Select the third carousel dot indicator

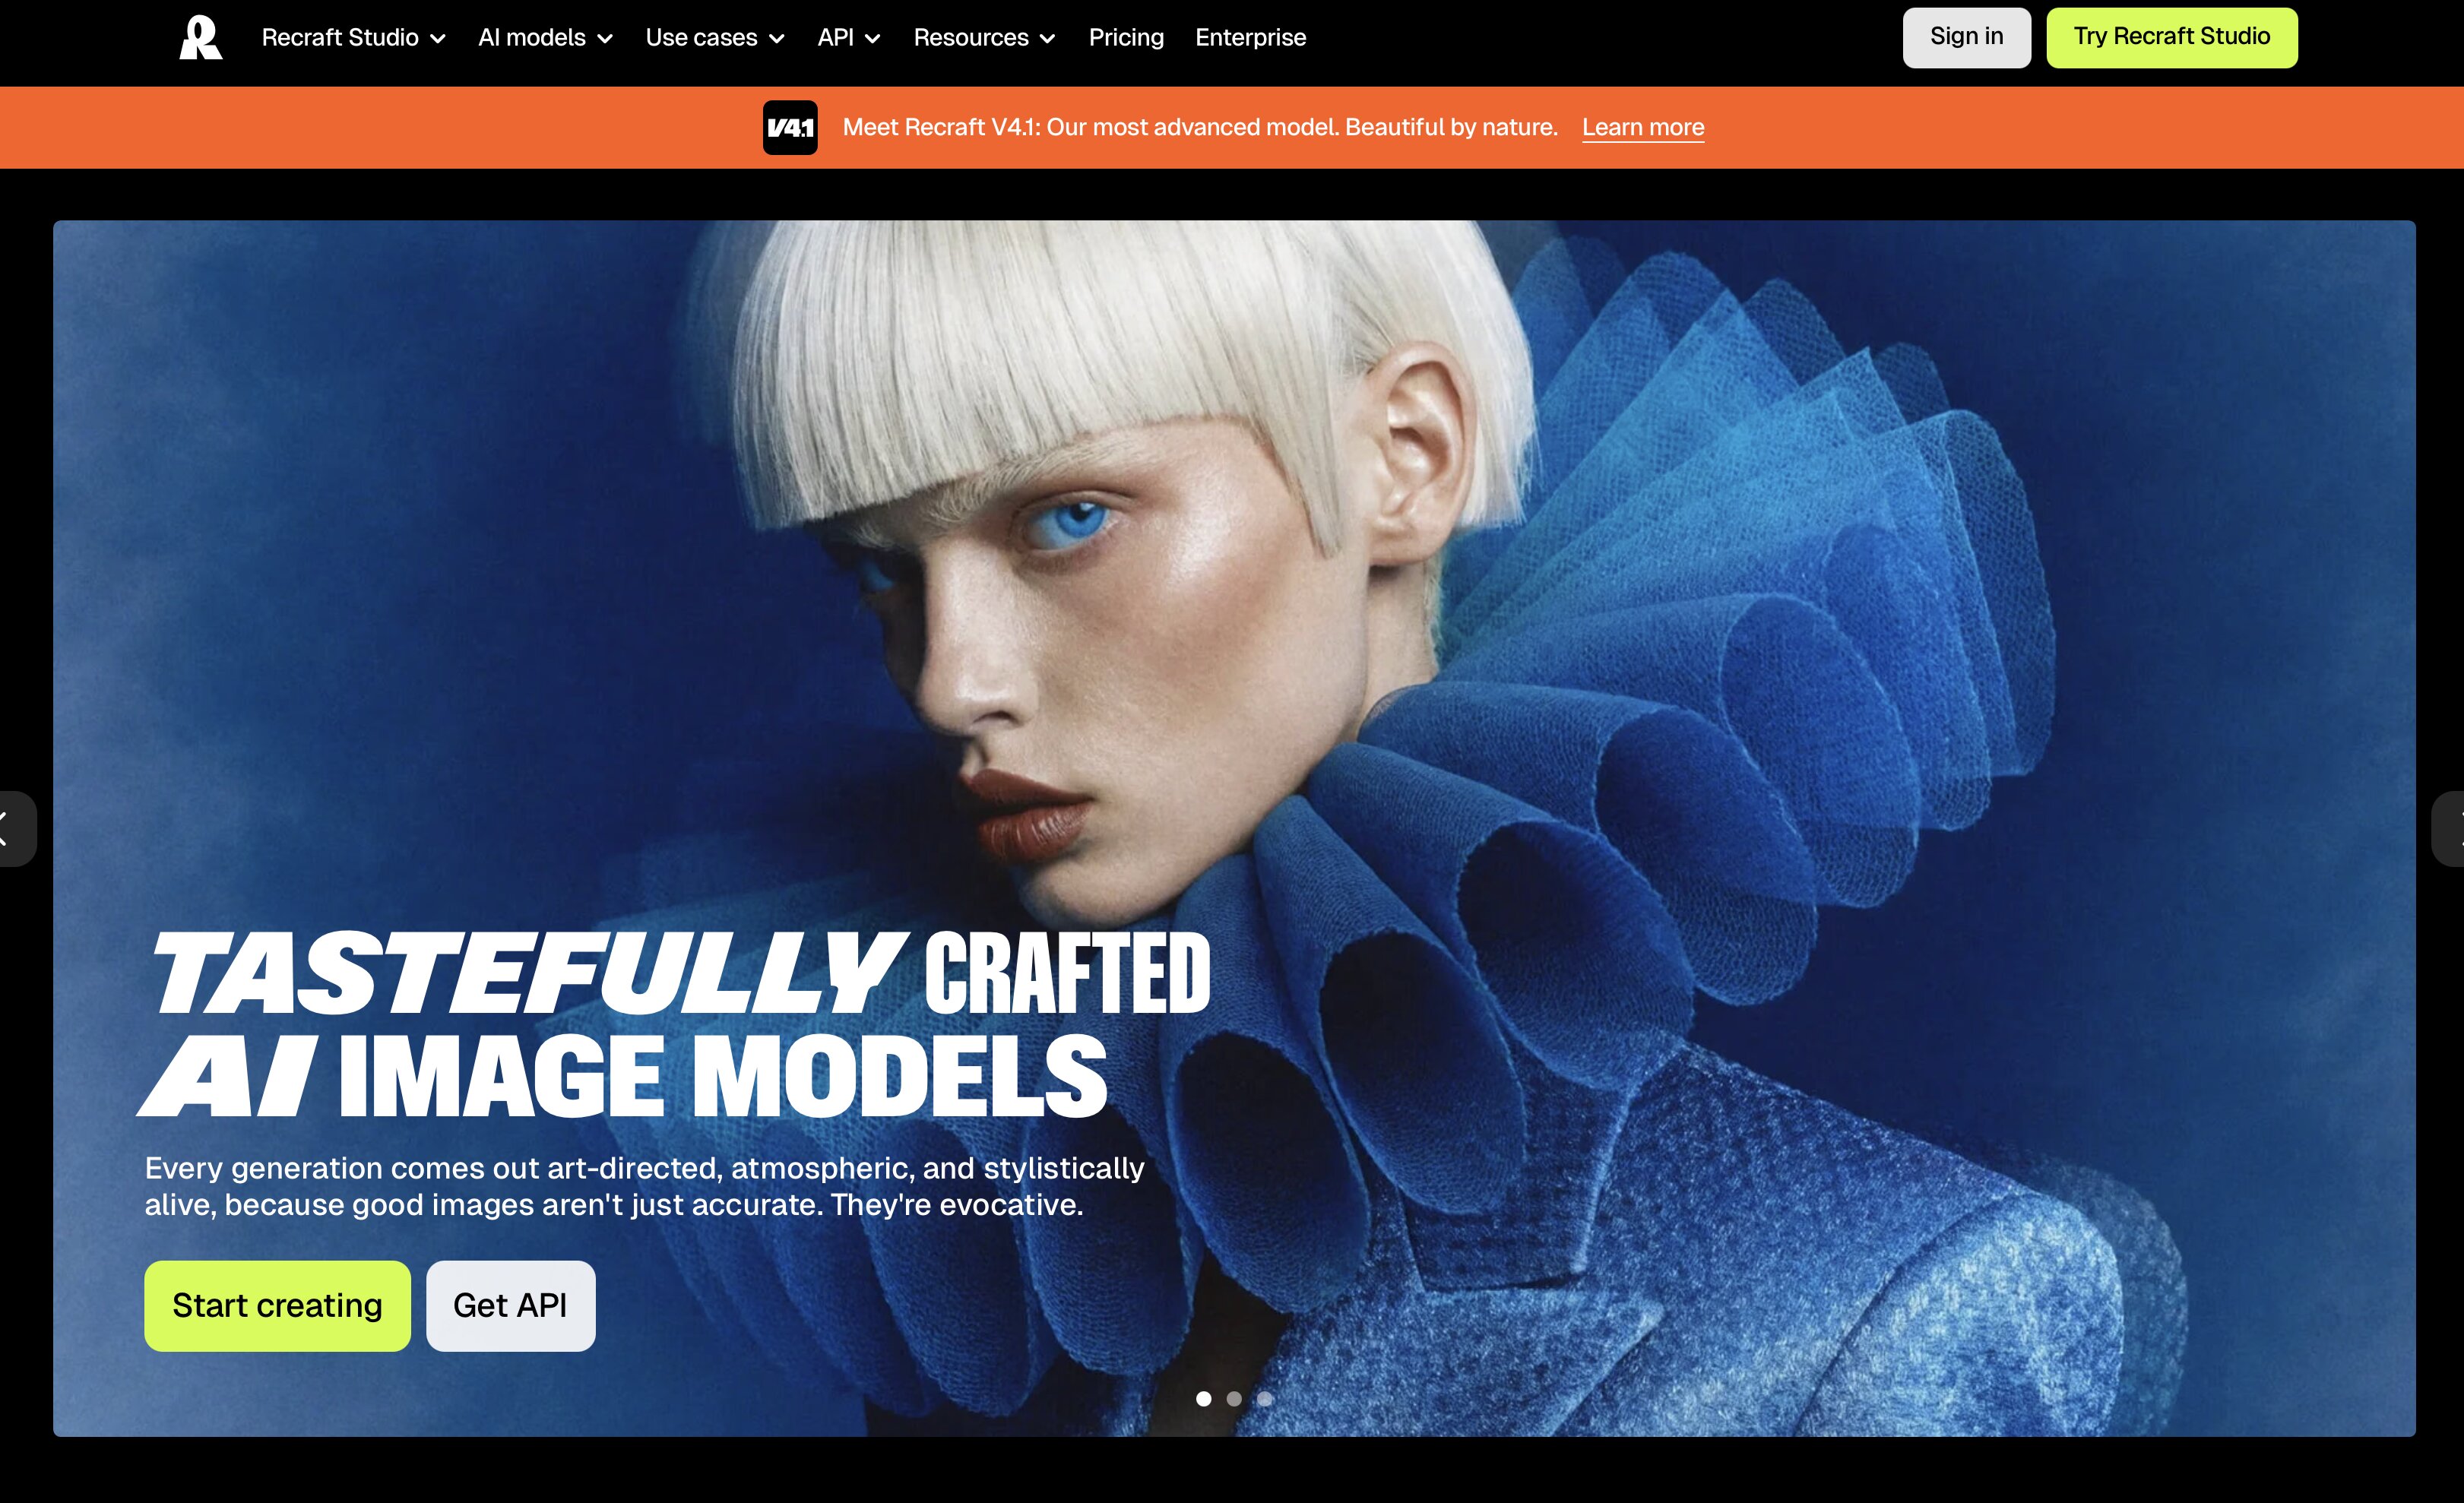[1265, 1399]
